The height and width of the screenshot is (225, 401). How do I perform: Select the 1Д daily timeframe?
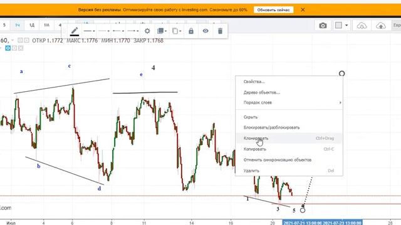pyautogui.click(x=32, y=25)
